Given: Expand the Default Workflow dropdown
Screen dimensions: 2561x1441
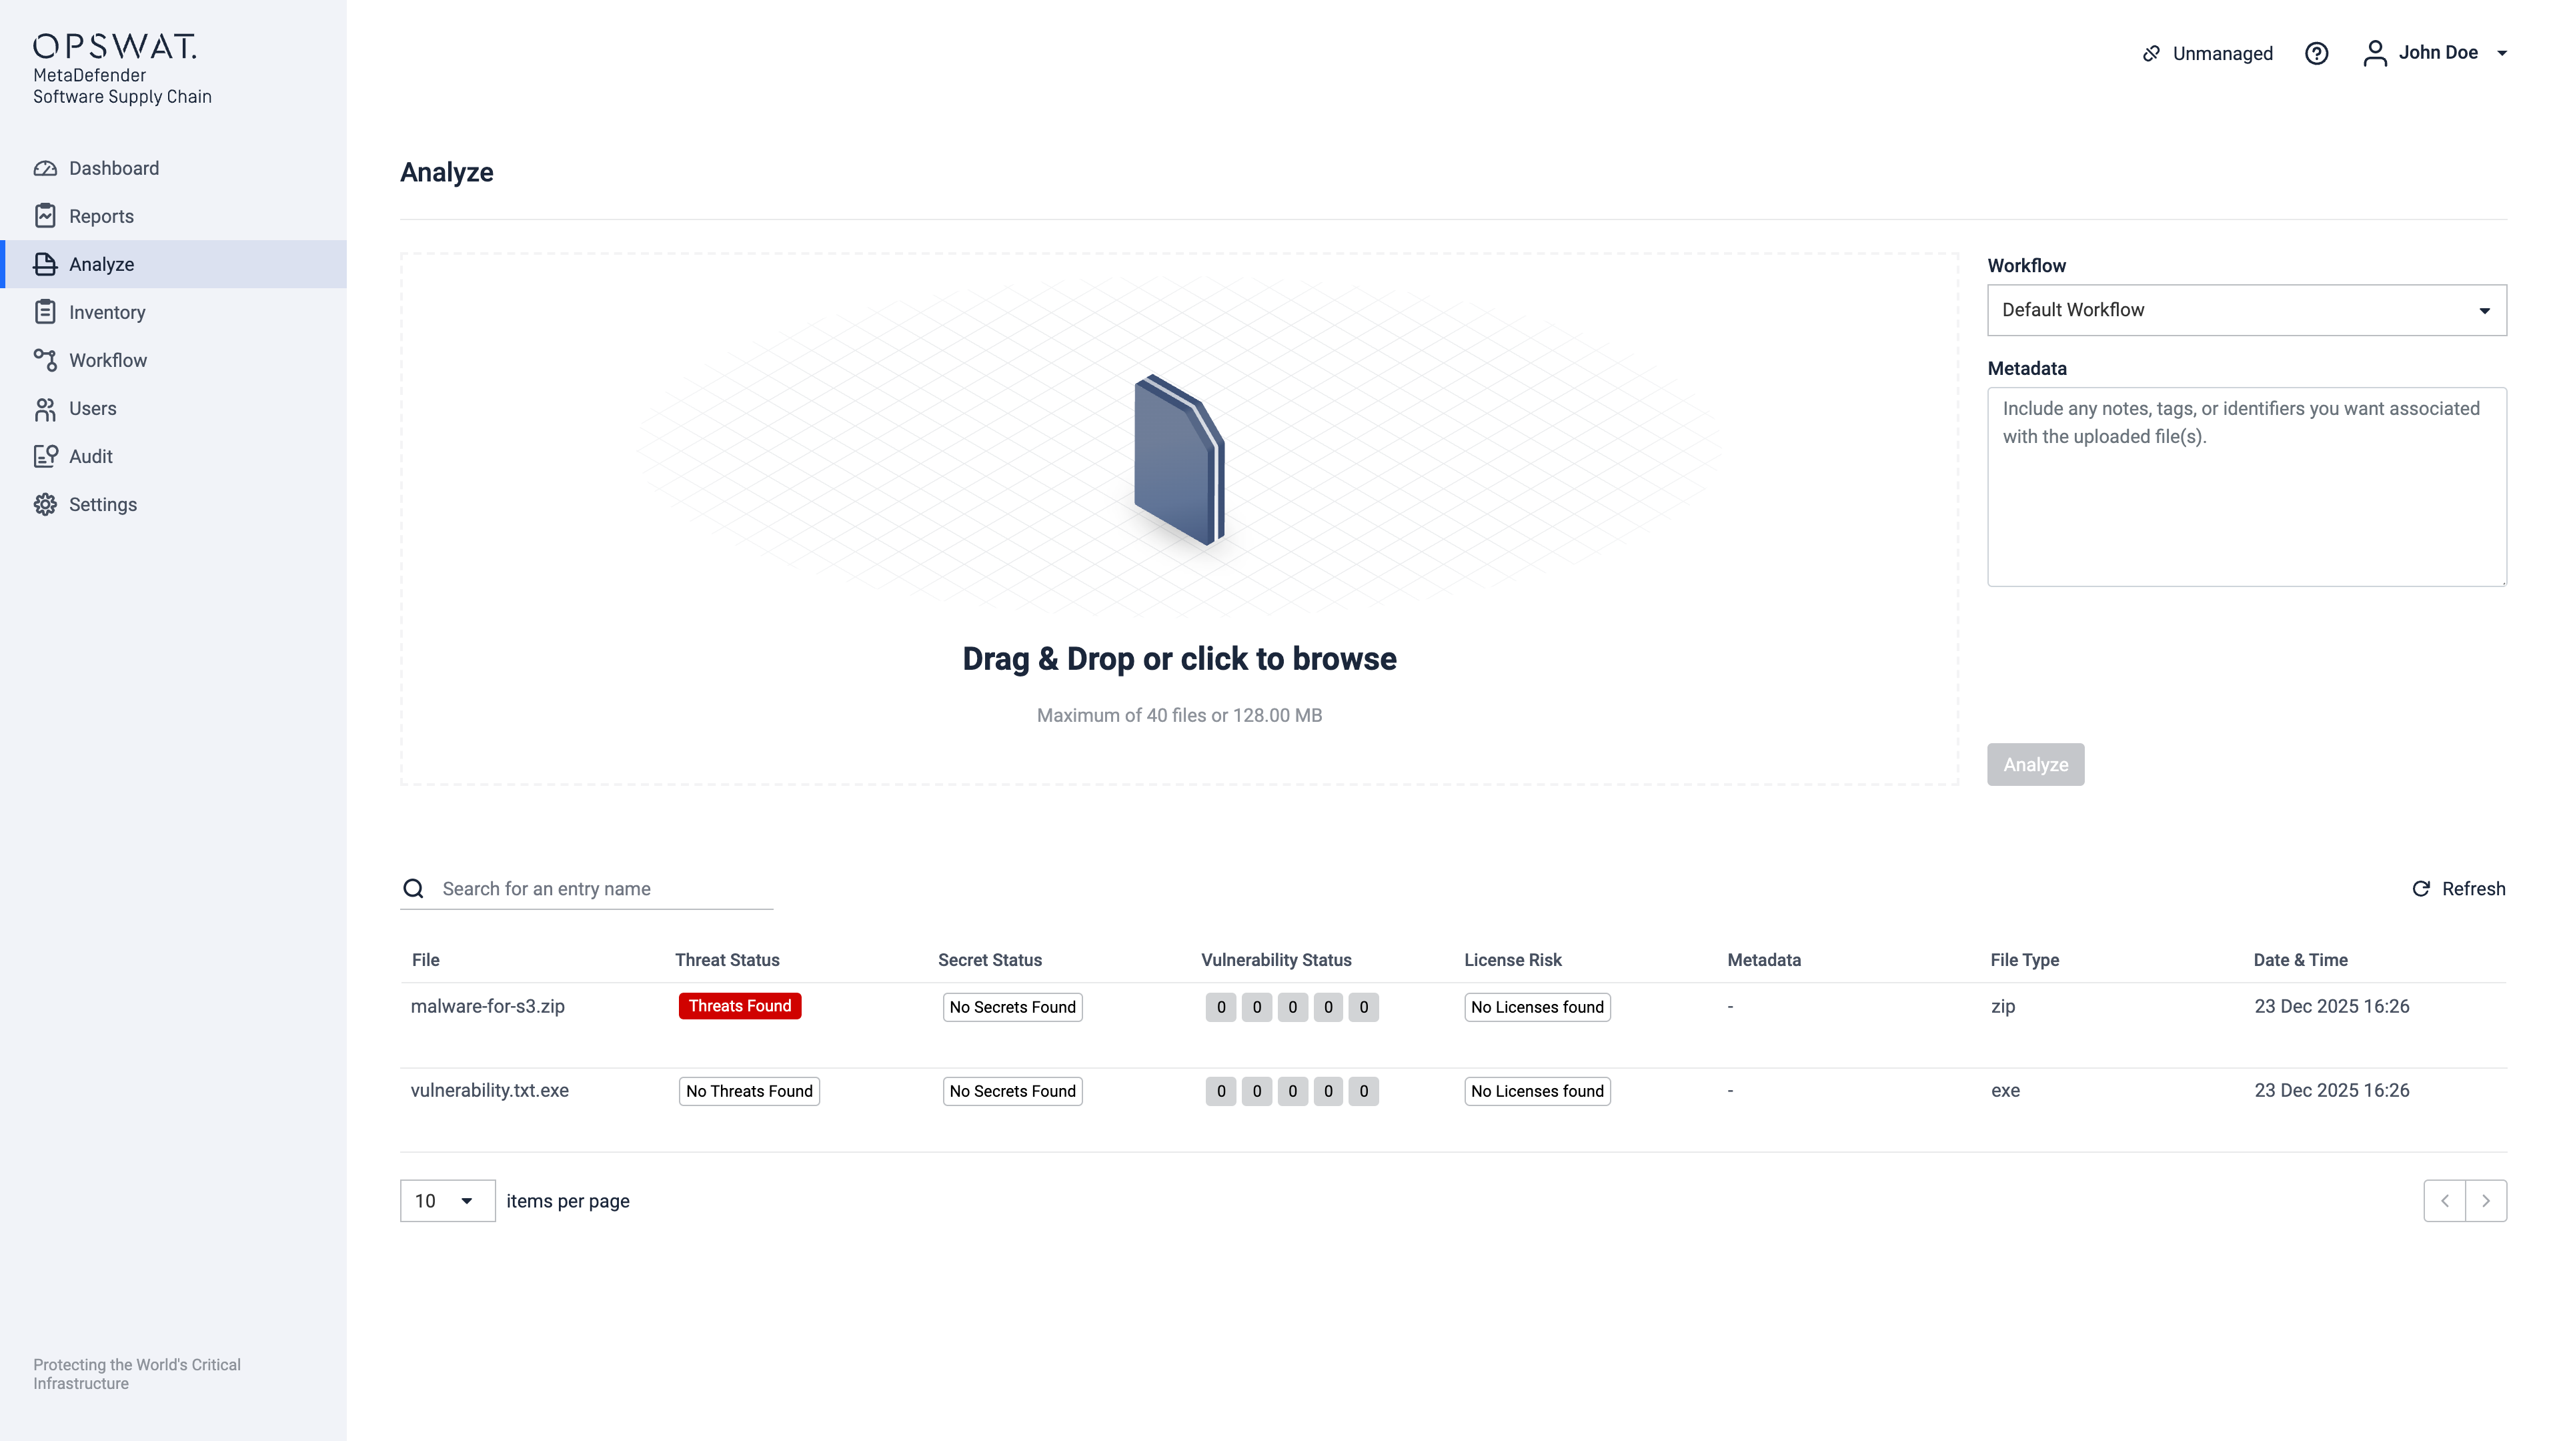Looking at the screenshot, I should [2246, 310].
